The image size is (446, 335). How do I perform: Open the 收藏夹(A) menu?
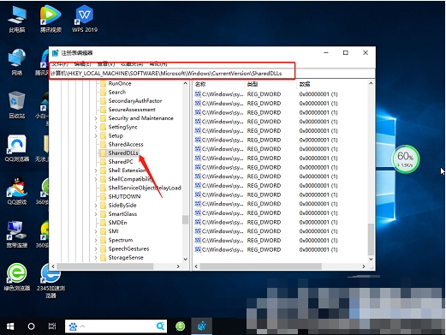point(132,64)
